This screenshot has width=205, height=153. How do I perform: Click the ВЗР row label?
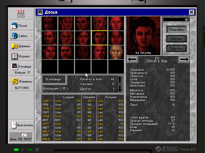click(x=45, y=135)
